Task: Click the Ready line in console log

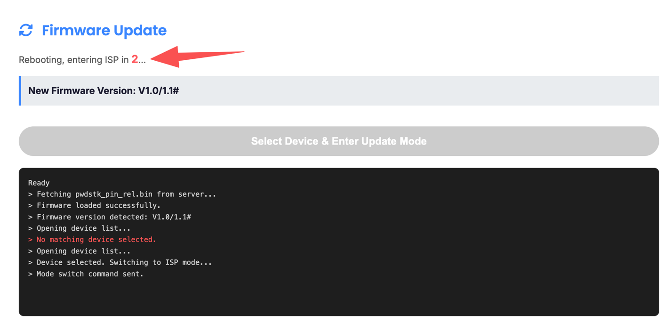Action: 39,183
